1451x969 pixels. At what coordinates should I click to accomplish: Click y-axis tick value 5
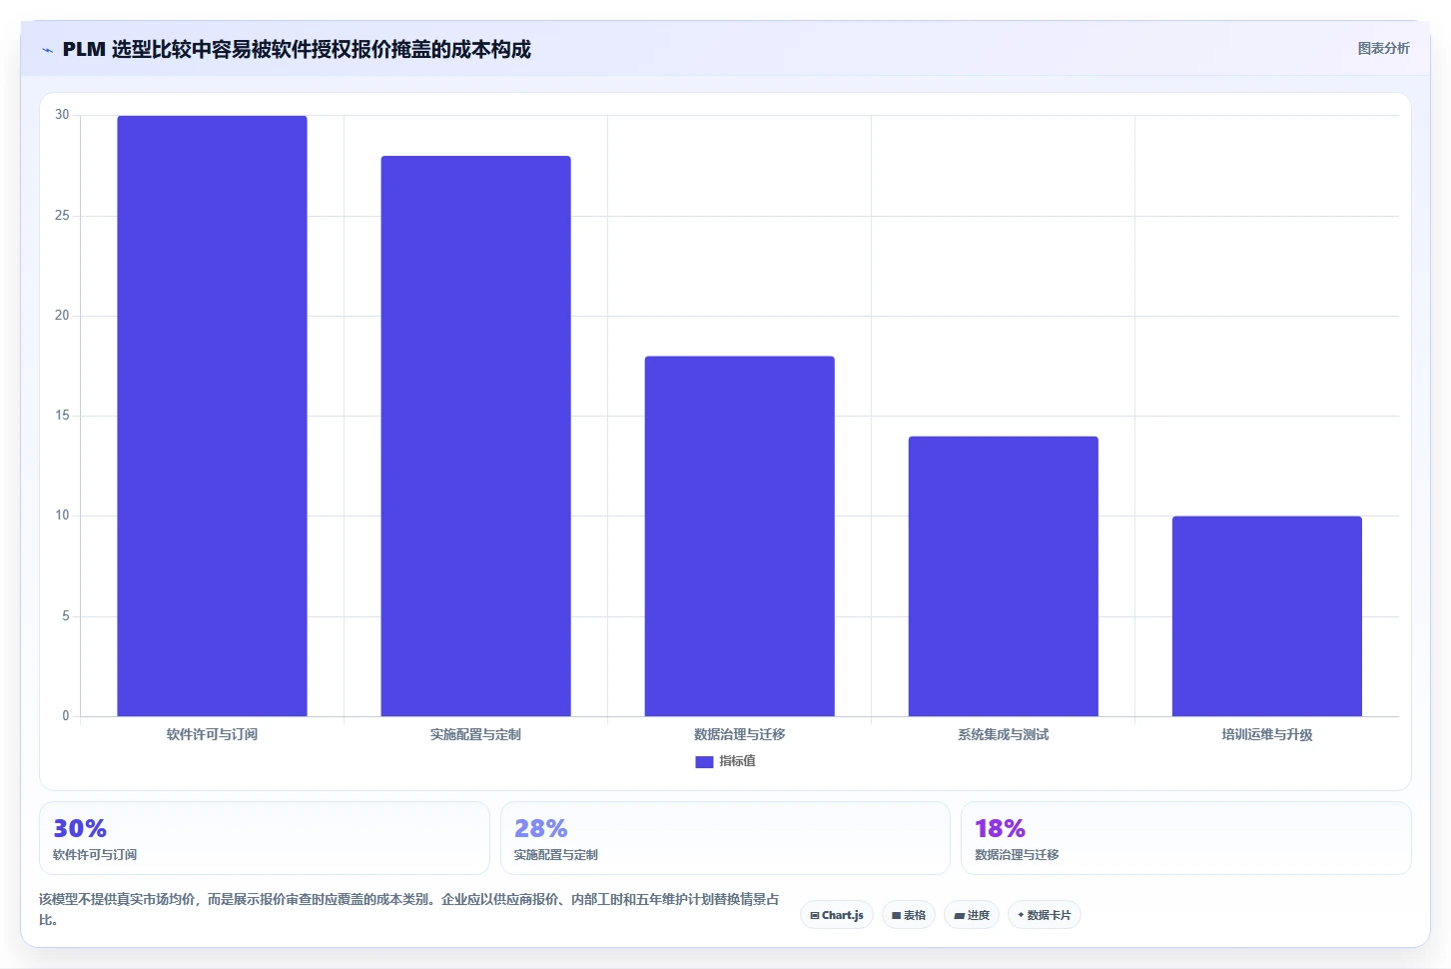(x=66, y=616)
